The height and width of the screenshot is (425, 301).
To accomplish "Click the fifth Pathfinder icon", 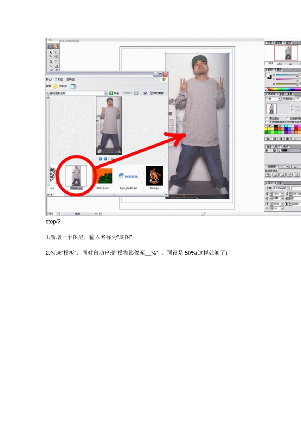I will pyautogui.click(x=297, y=175).
